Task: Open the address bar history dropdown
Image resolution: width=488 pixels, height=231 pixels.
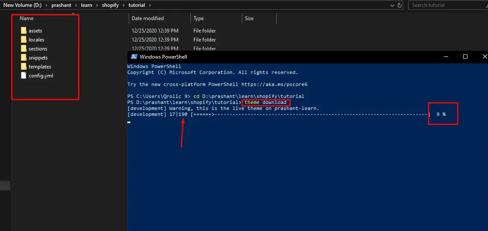Action: 393,5
